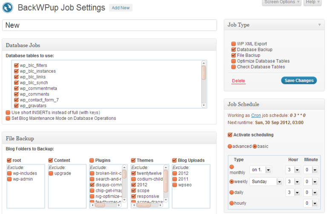This screenshot has width=327, height=214.
Task: Open the Cron link
Action: coord(256,115)
